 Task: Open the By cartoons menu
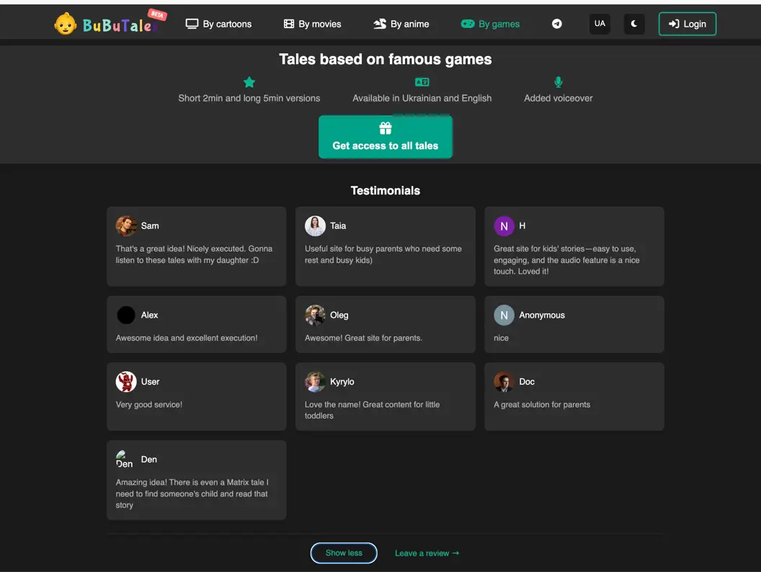pos(218,24)
